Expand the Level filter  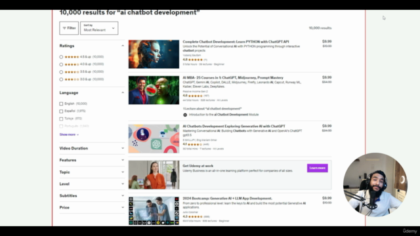(x=92, y=184)
